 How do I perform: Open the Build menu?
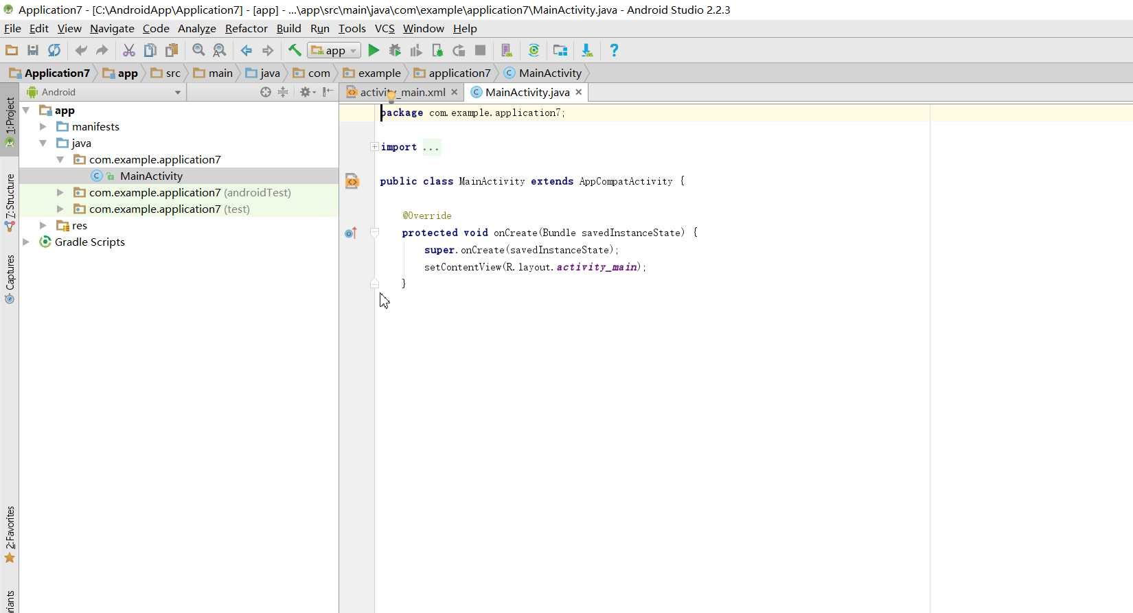288,28
